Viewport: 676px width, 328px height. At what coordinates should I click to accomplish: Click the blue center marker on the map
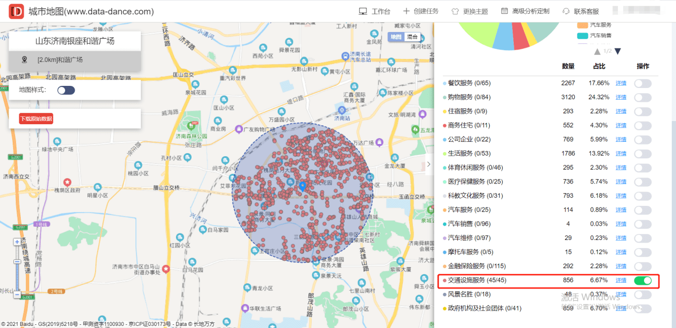pos(303,186)
